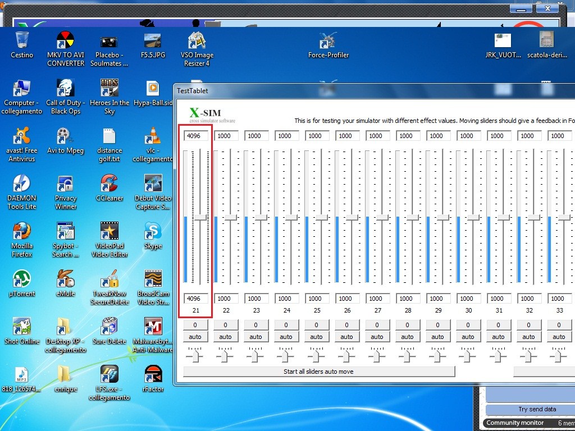Select the Heroes In the Sky icon
The image size is (575, 431).
click(x=109, y=88)
